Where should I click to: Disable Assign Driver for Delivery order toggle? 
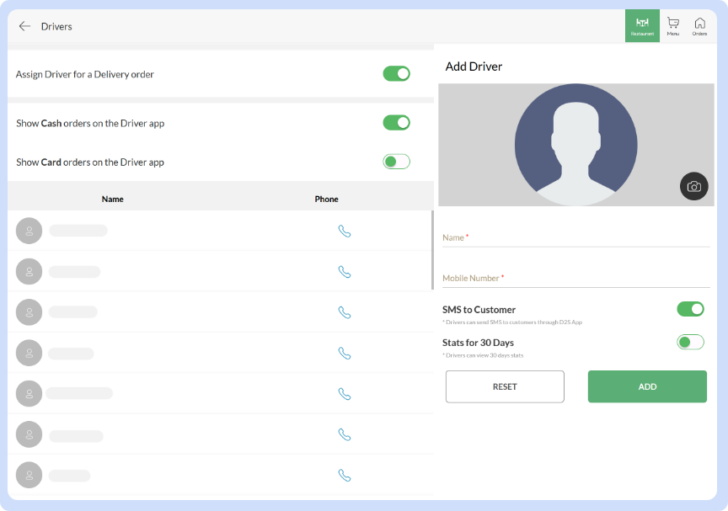(396, 74)
